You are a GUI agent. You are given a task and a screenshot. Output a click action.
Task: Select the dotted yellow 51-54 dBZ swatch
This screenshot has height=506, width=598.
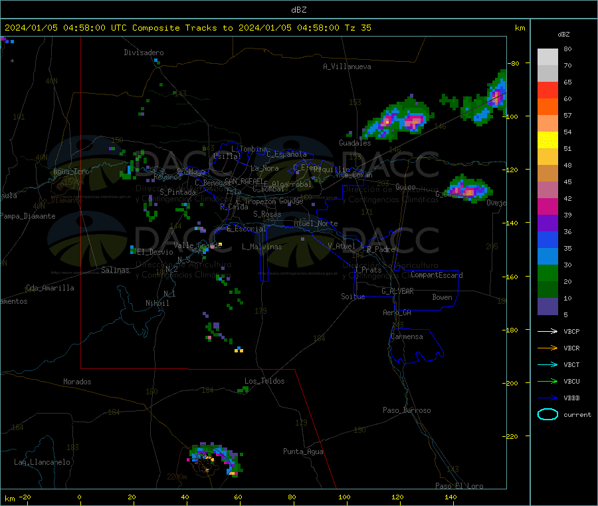(x=548, y=140)
